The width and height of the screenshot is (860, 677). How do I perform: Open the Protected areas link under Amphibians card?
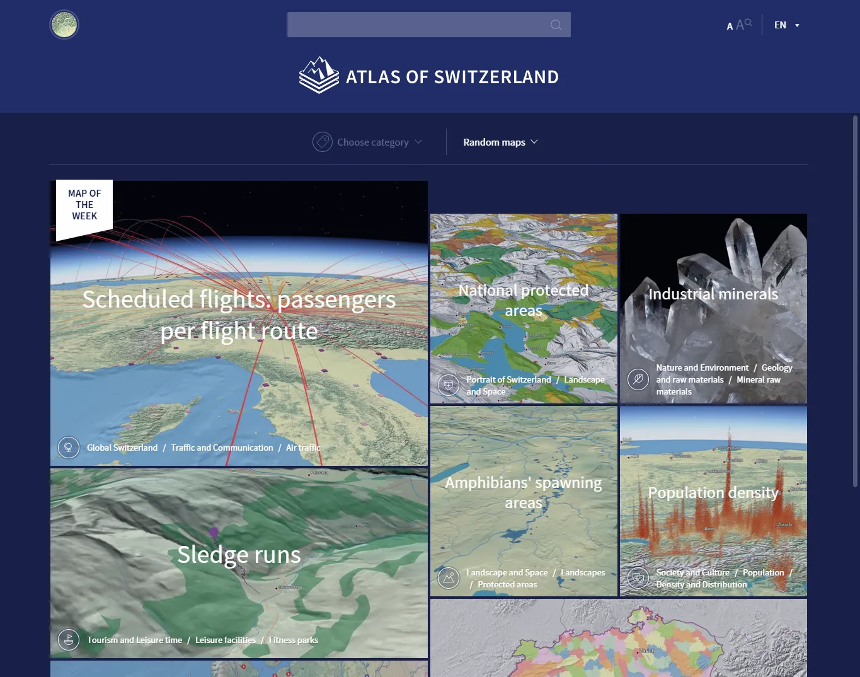point(507,584)
